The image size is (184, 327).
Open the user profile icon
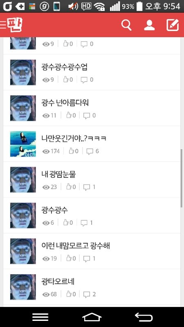click(x=149, y=25)
